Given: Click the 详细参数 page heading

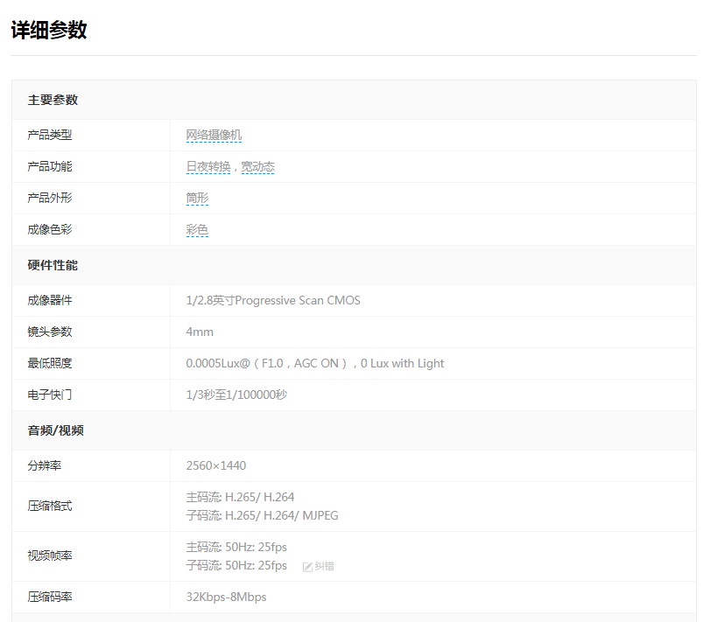Looking at the screenshot, I should [49, 30].
